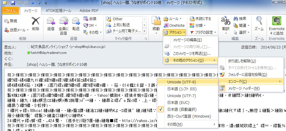Open quick access toolbar customize dropdown
Image resolution: width=286 pixels, height=131 pixels.
coord(46,3)
